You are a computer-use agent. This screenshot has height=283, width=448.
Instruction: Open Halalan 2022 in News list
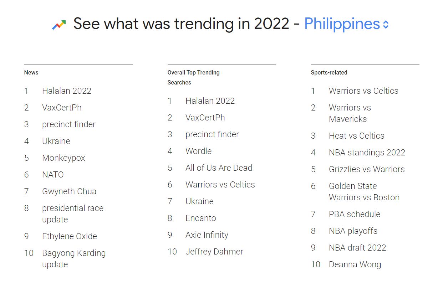67,91
